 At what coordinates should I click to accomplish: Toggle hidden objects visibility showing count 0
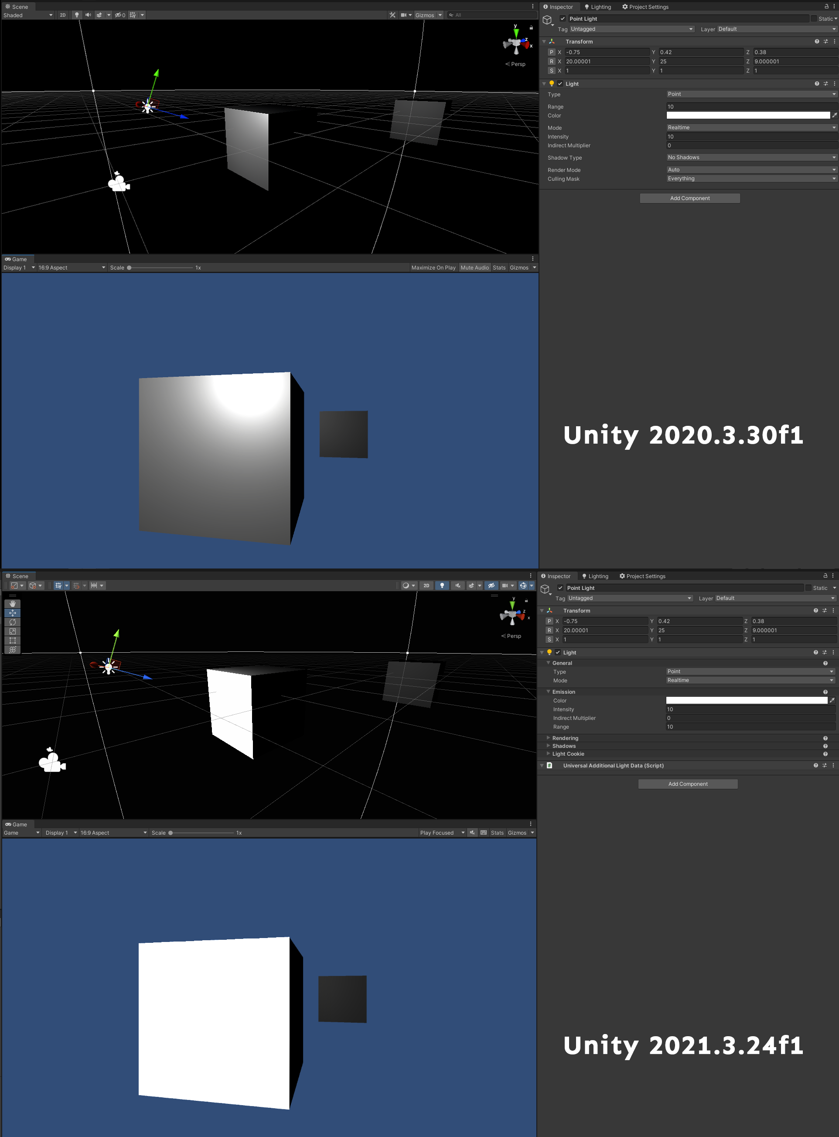pos(120,15)
